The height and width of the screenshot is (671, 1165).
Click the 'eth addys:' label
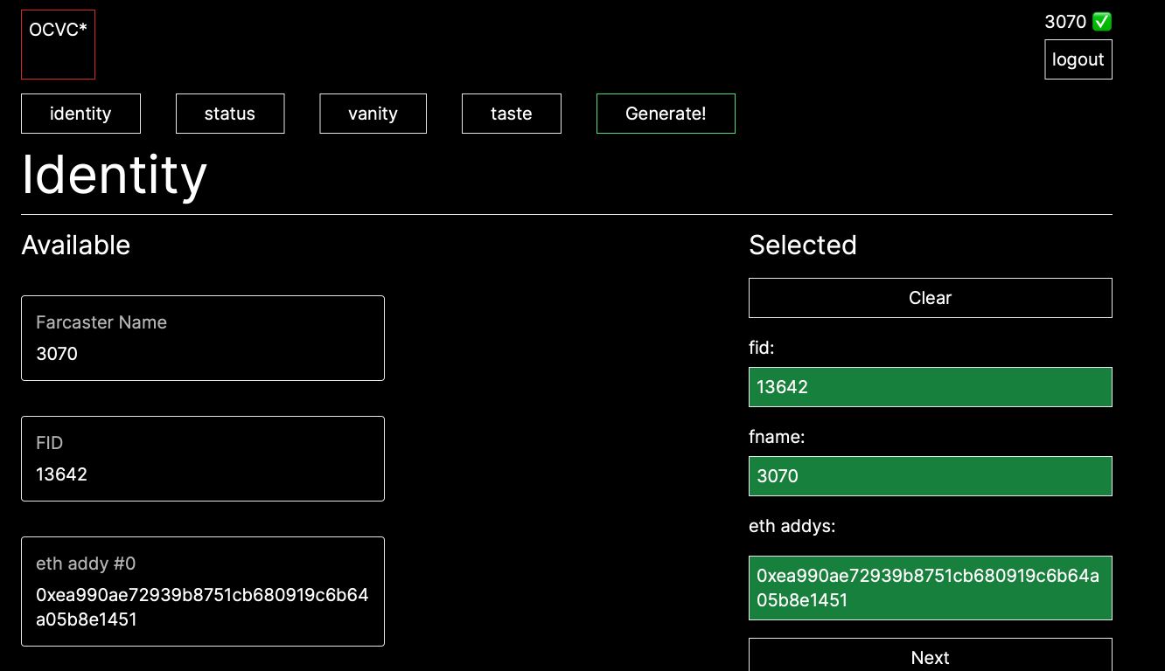click(792, 526)
